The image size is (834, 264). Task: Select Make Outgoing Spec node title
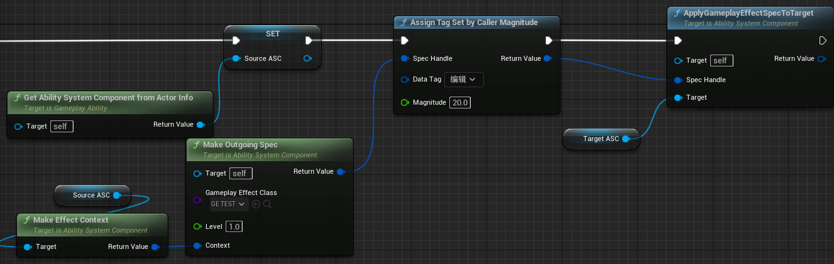coord(240,145)
